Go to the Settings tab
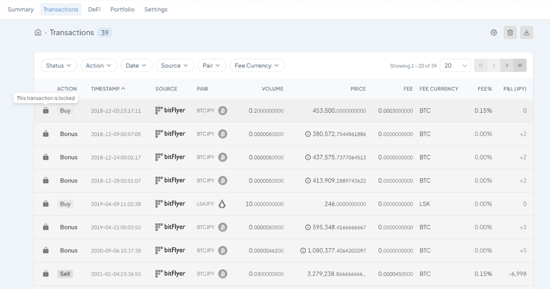 point(156,9)
